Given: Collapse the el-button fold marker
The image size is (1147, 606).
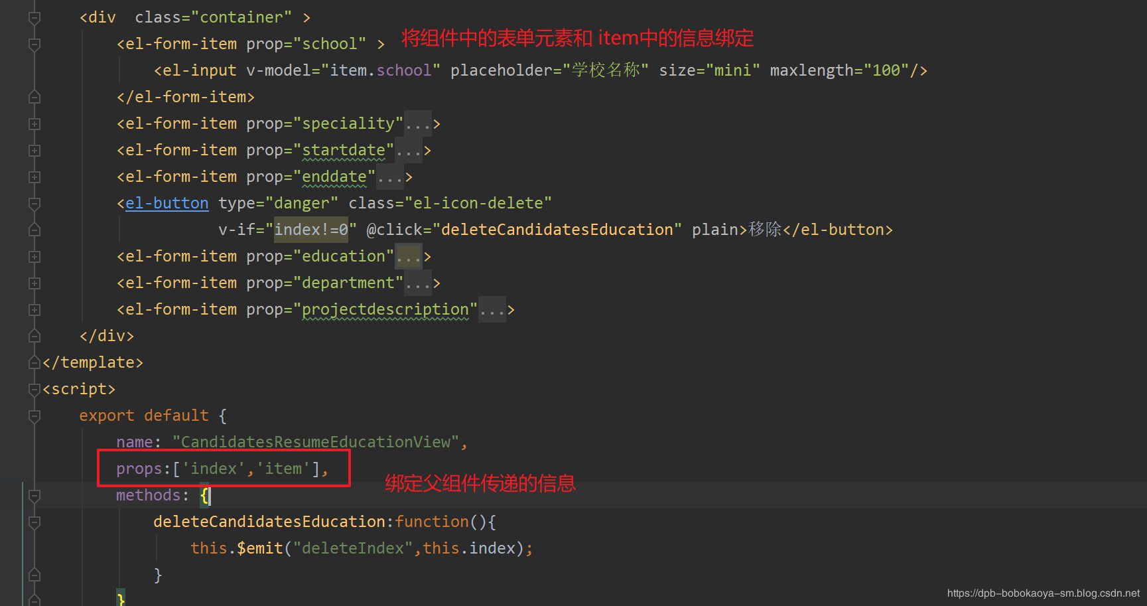Looking at the screenshot, I should pos(34,204).
